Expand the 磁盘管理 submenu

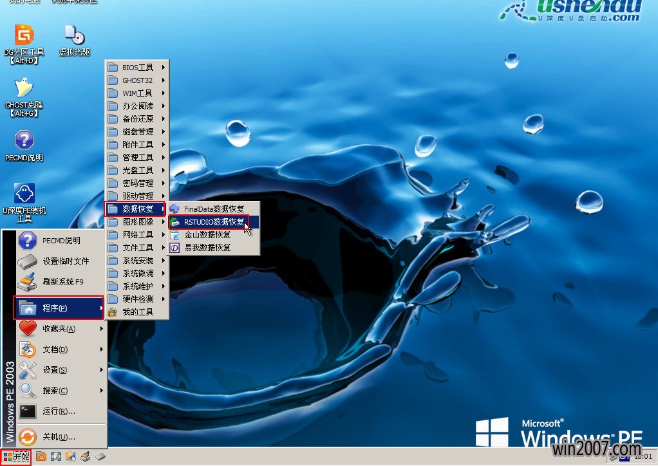pyautogui.click(x=136, y=132)
